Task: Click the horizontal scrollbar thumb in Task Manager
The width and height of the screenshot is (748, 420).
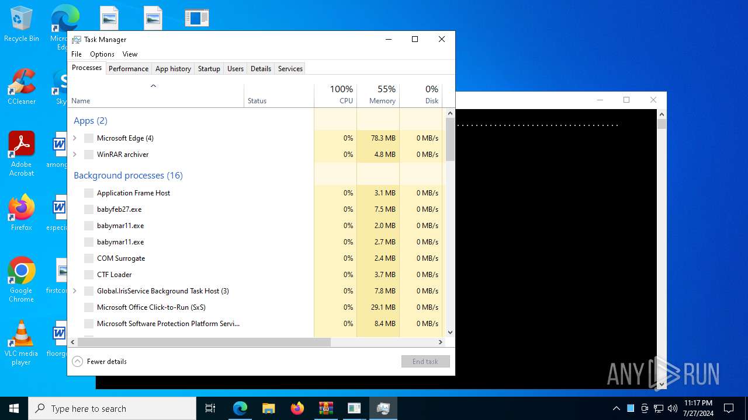Action: (204, 342)
